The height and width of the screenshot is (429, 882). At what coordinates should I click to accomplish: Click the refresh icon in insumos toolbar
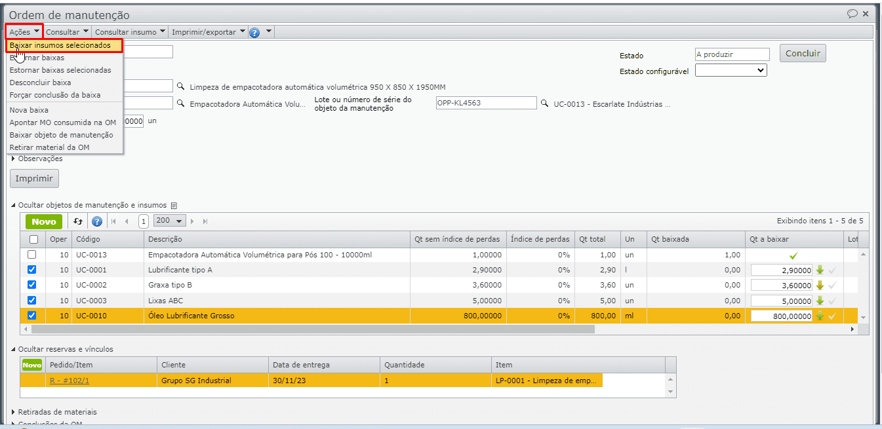point(78,221)
